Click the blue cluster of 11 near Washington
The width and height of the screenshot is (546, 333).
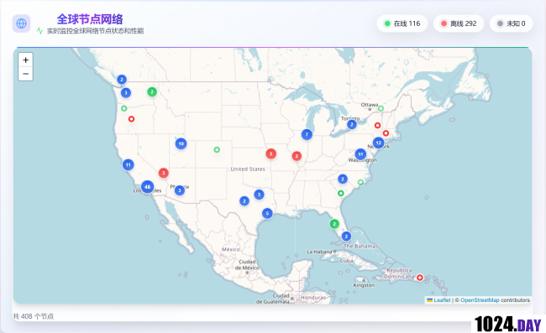point(360,154)
